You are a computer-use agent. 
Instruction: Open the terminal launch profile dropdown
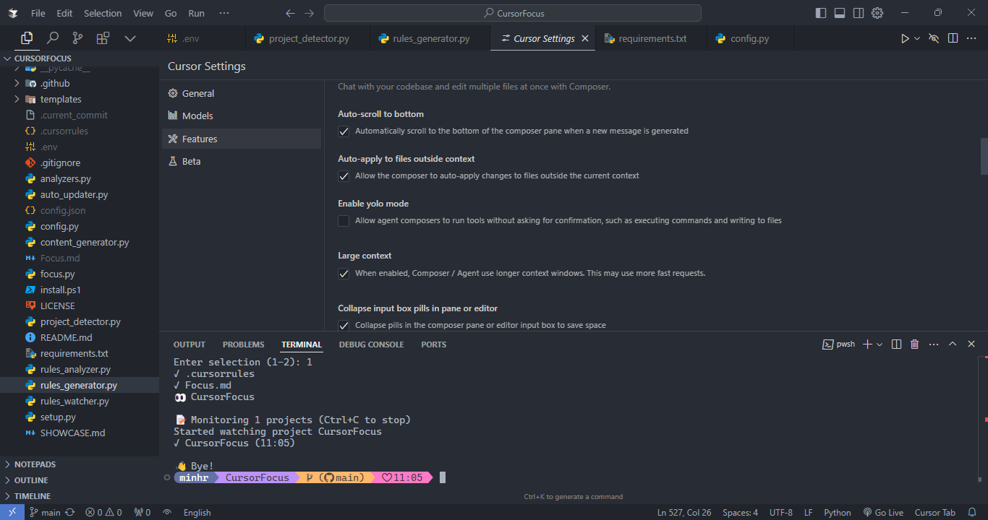pyautogui.click(x=880, y=344)
